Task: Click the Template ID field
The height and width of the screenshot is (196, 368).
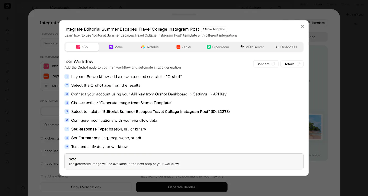Action: tap(50, 43)
